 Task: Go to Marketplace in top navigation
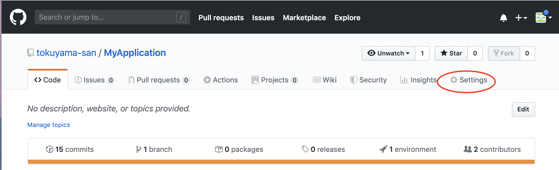tap(304, 18)
